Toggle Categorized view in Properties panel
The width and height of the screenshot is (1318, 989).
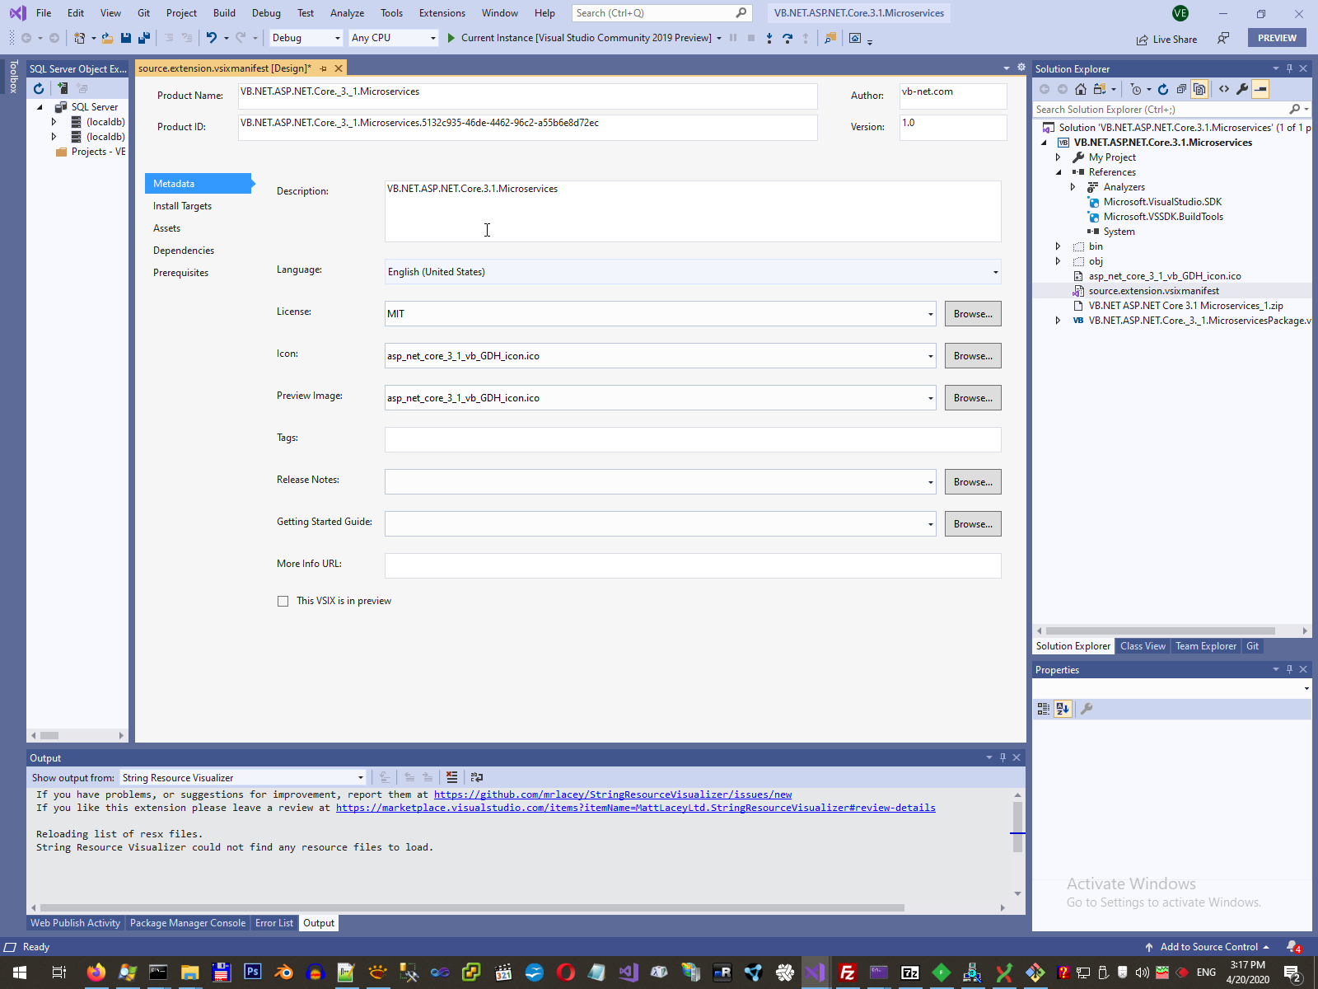pos(1044,709)
